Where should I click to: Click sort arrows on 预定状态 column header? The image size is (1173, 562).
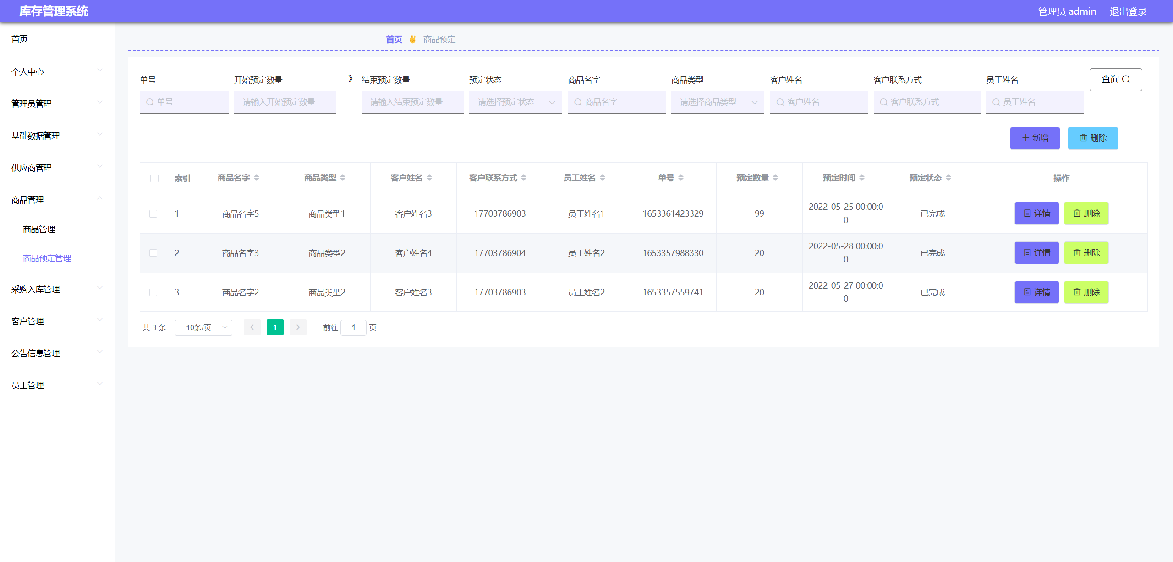(948, 178)
